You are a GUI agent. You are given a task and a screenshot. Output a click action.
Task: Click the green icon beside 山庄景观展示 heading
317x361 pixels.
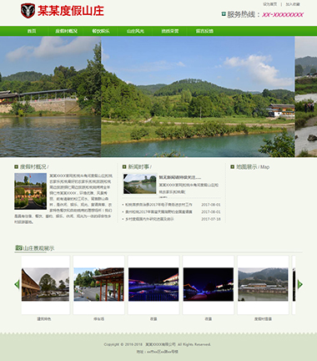pos(18,247)
